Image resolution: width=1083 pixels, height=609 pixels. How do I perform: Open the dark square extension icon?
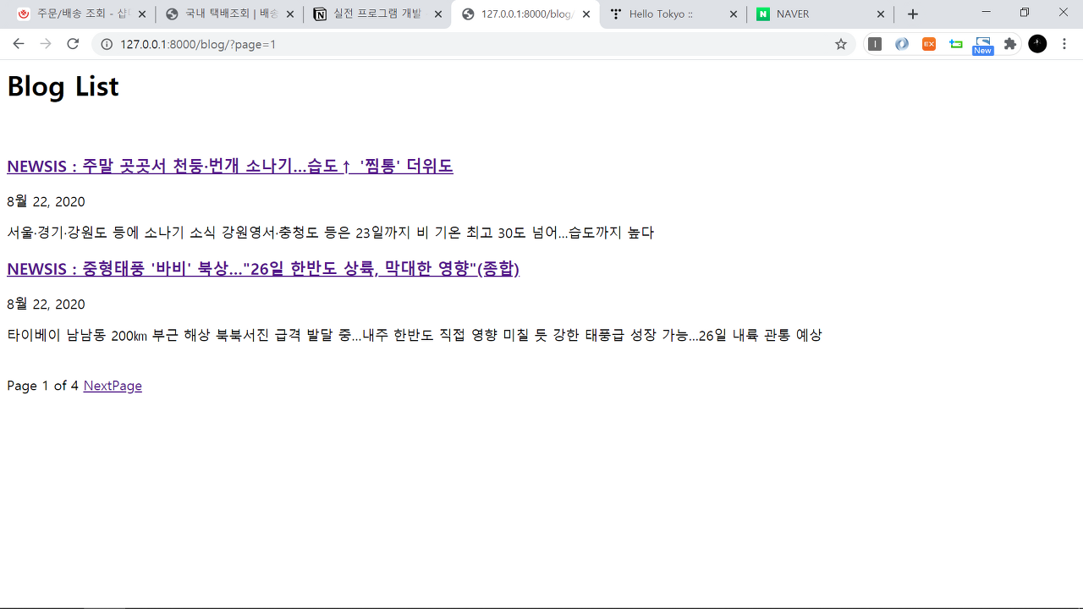point(875,44)
